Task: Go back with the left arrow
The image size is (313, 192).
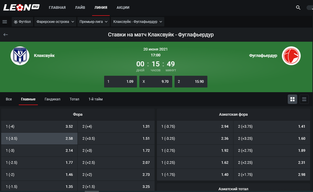Action: point(6,35)
